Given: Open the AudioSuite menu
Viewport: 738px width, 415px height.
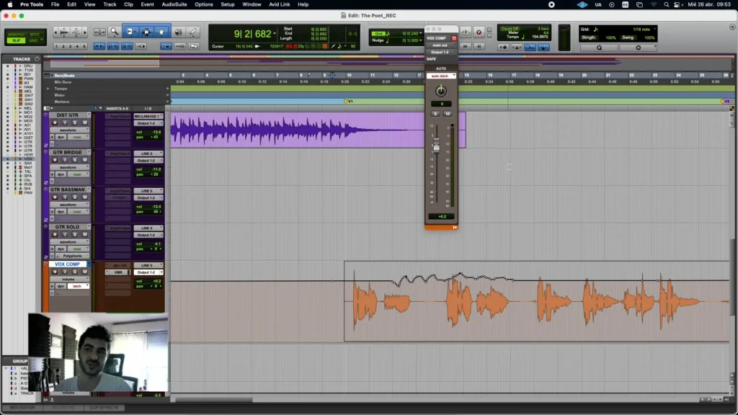Looking at the screenshot, I should pos(174,5).
